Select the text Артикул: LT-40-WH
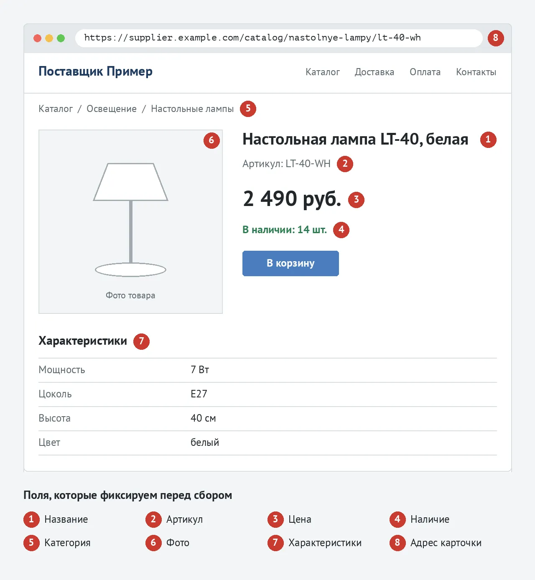The image size is (535, 580). [x=286, y=163]
